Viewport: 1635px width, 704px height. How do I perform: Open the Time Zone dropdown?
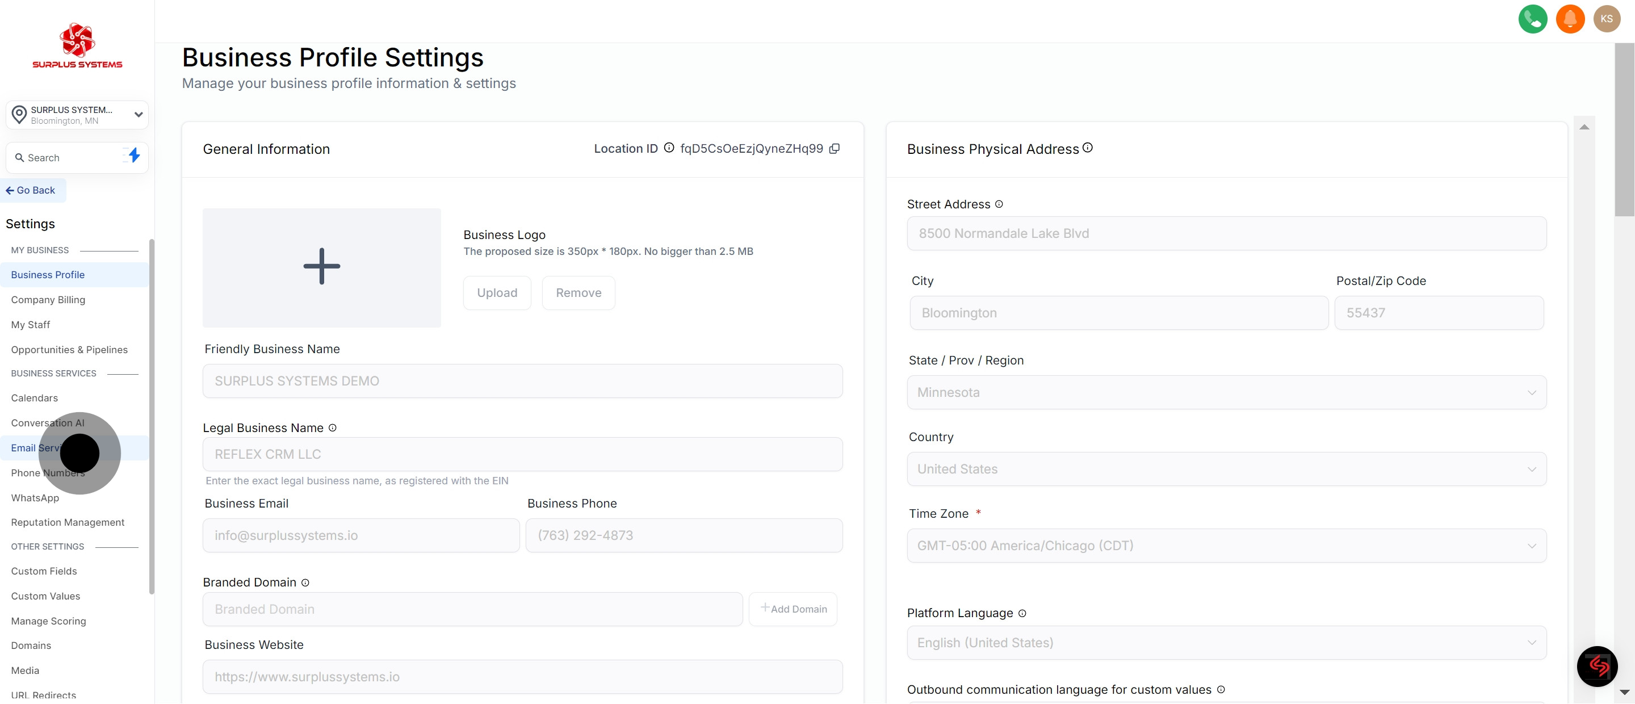point(1226,546)
